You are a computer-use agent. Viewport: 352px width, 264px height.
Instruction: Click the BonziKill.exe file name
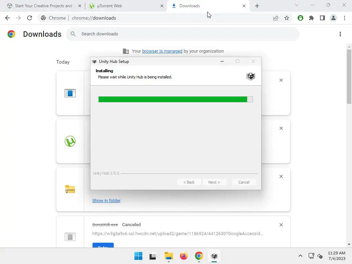tap(105, 225)
